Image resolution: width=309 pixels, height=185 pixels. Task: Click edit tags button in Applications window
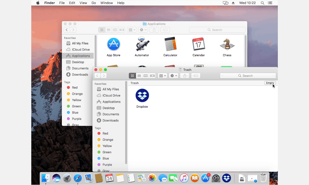point(165,30)
